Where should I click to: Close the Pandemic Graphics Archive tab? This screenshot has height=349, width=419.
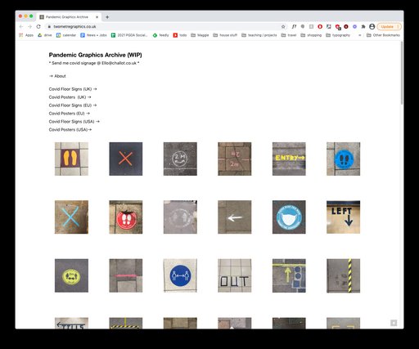pyautogui.click(x=97, y=17)
